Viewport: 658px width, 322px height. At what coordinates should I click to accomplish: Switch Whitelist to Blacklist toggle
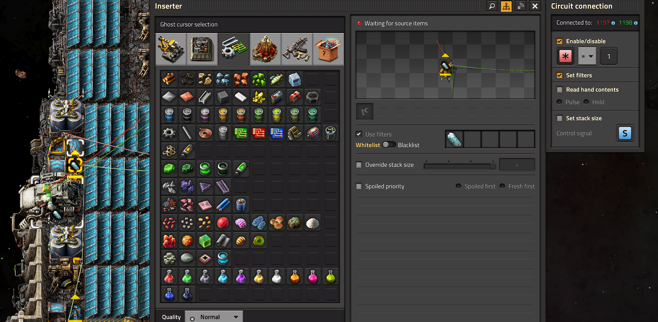(x=389, y=145)
